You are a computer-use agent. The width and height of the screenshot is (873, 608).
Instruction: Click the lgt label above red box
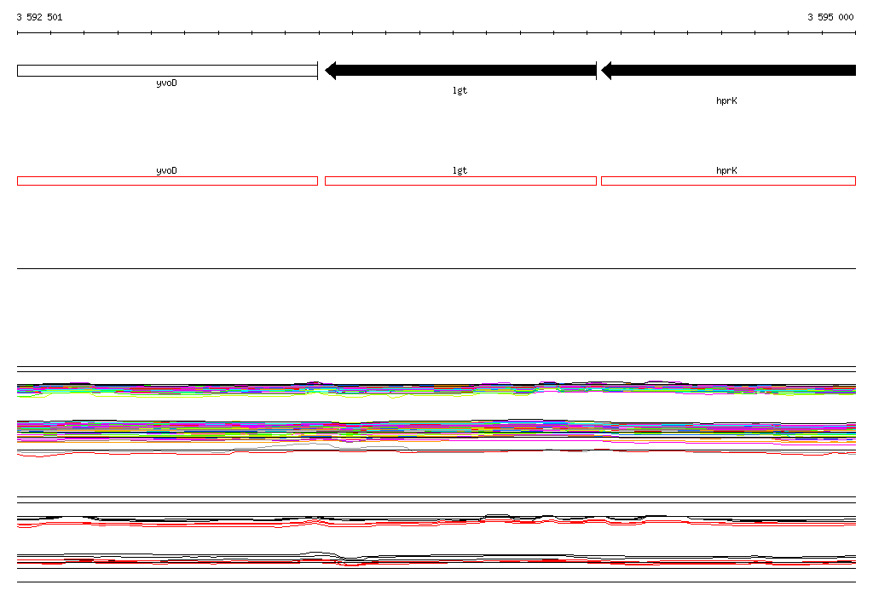pyautogui.click(x=460, y=171)
